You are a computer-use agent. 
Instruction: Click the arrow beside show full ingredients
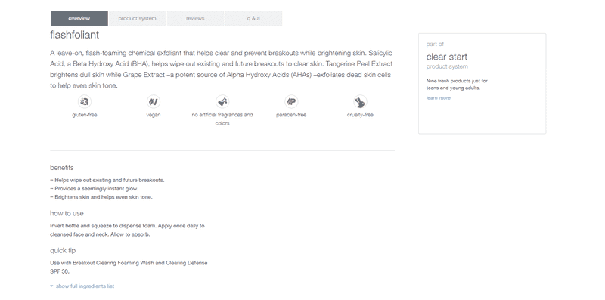[51, 286]
